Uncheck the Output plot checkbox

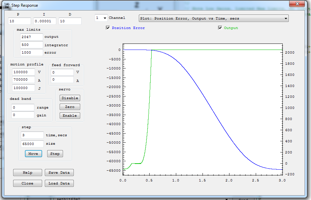(x=220, y=28)
